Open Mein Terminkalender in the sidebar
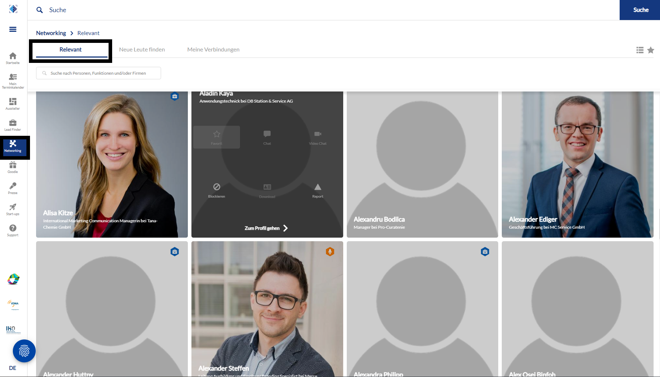Viewport: 660px width, 377px height. [x=13, y=81]
